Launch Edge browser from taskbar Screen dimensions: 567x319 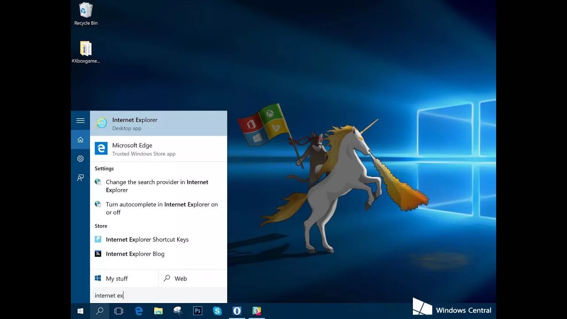click(x=139, y=311)
